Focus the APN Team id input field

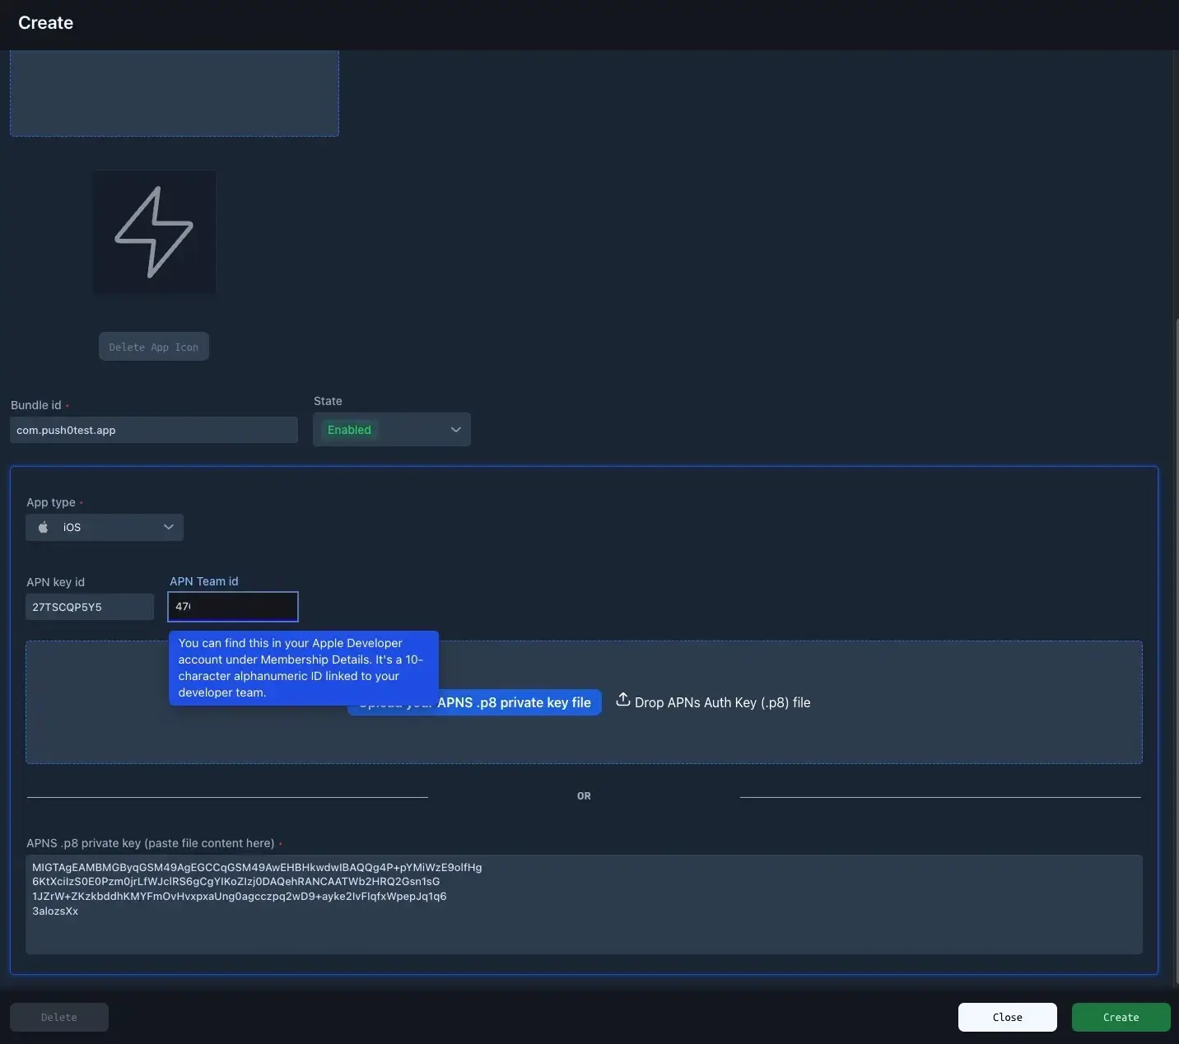tap(233, 607)
